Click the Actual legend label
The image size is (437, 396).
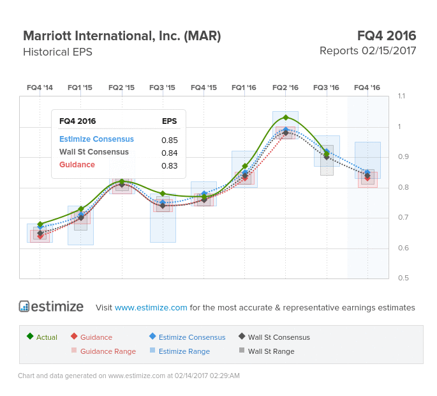pyautogui.click(x=47, y=337)
